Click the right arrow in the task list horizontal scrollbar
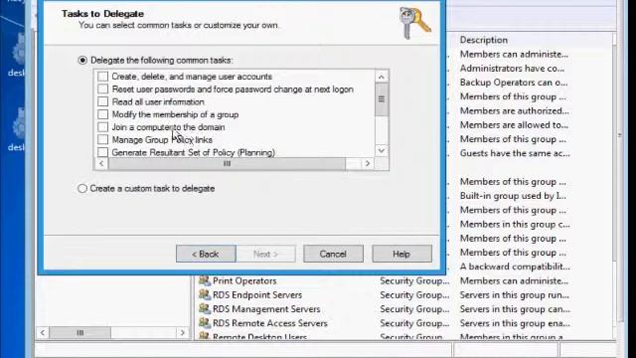636x358 pixels. point(368,163)
